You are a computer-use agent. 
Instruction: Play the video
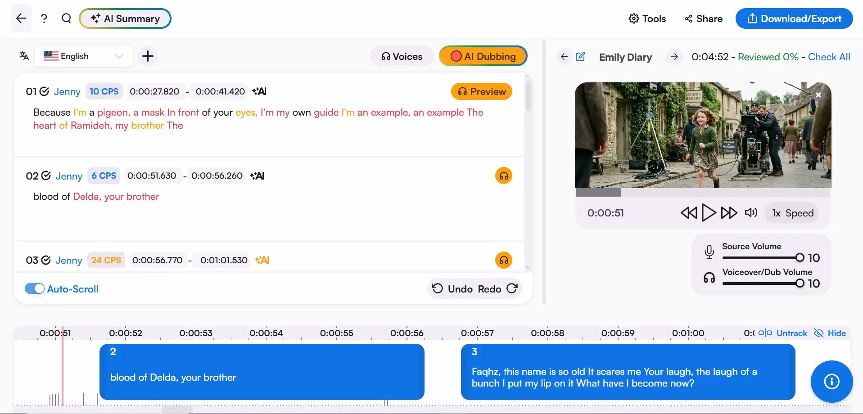pyautogui.click(x=709, y=212)
